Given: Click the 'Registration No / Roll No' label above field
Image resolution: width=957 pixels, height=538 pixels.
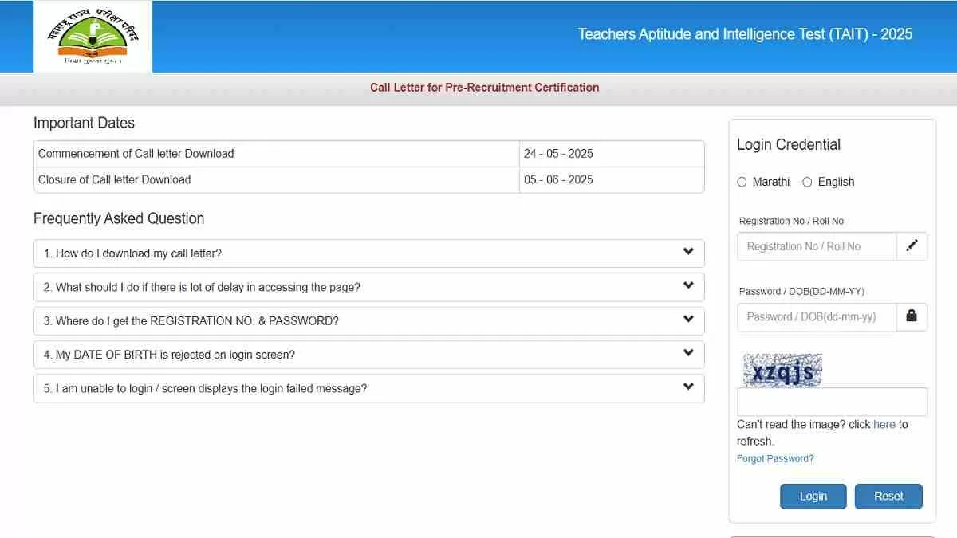Looking at the screenshot, I should (x=791, y=221).
